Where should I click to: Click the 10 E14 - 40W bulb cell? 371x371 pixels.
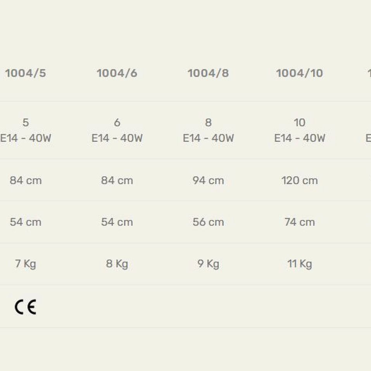tap(300, 130)
